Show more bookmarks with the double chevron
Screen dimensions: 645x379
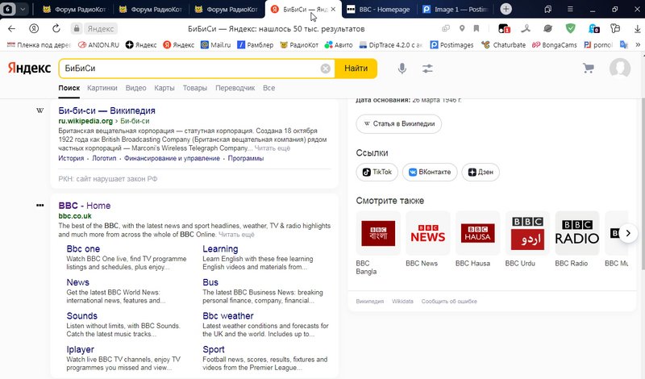tap(638, 45)
